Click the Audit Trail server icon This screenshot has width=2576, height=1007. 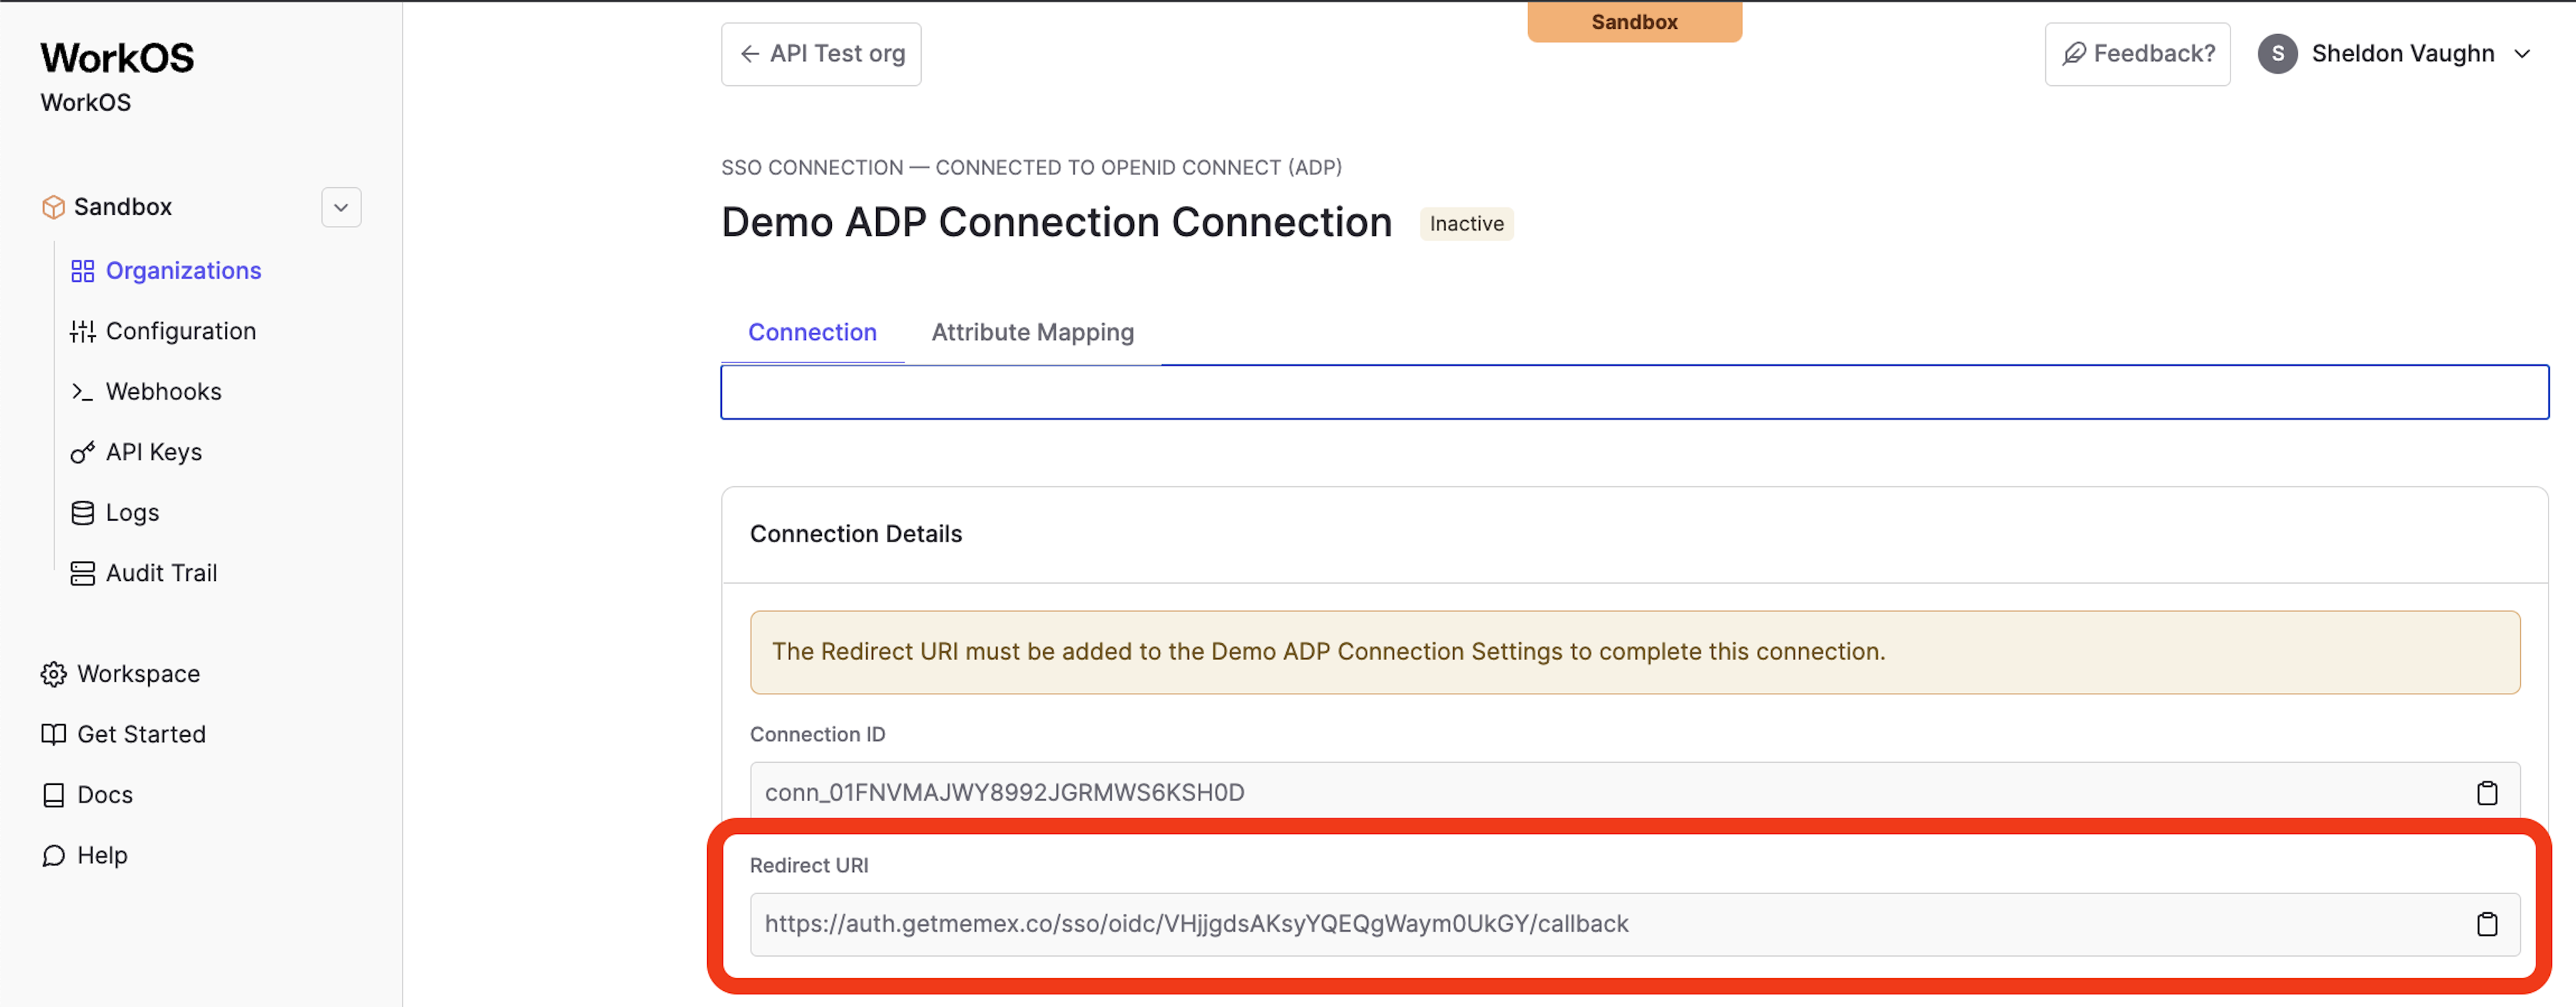pyautogui.click(x=82, y=573)
